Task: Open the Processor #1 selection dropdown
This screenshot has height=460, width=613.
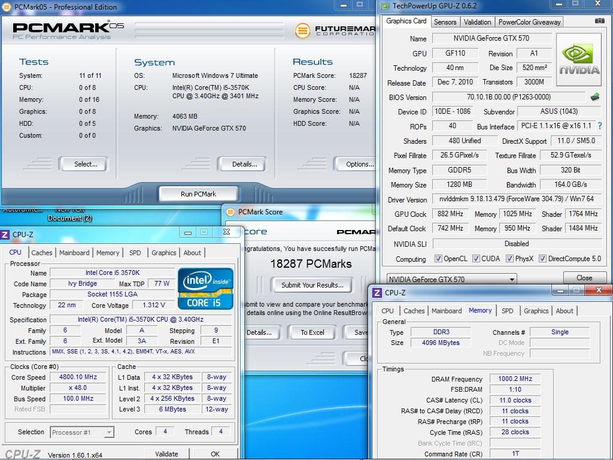Action: [82, 432]
